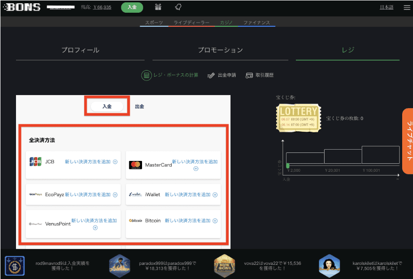Click the pencil icon beside 出金申請
This screenshot has height=279, width=413.
(x=211, y=76)
